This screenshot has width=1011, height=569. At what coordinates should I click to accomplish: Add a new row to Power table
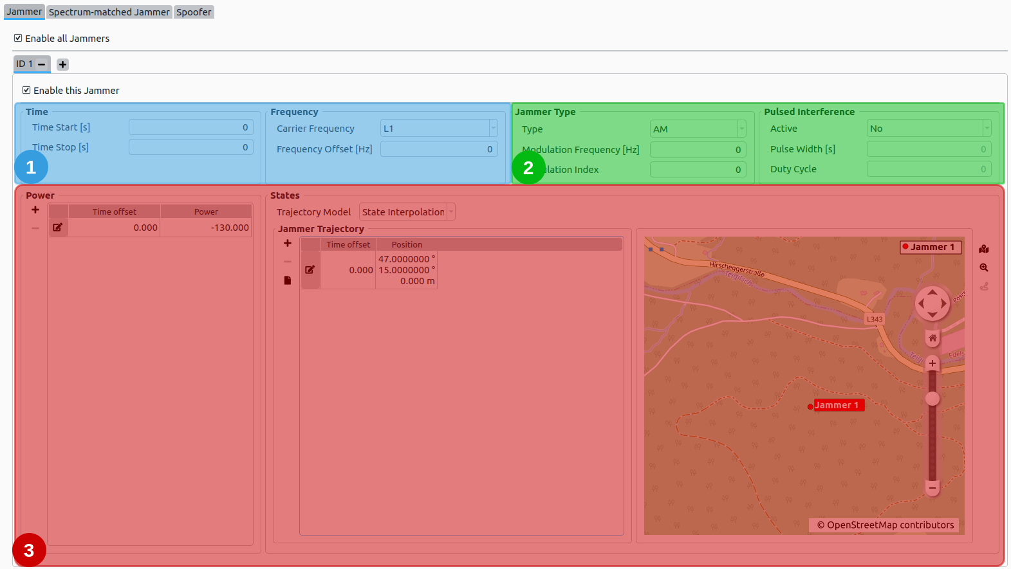[35, 210]
